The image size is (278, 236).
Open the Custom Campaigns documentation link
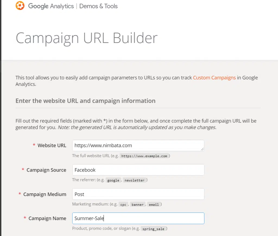(214, 77)
